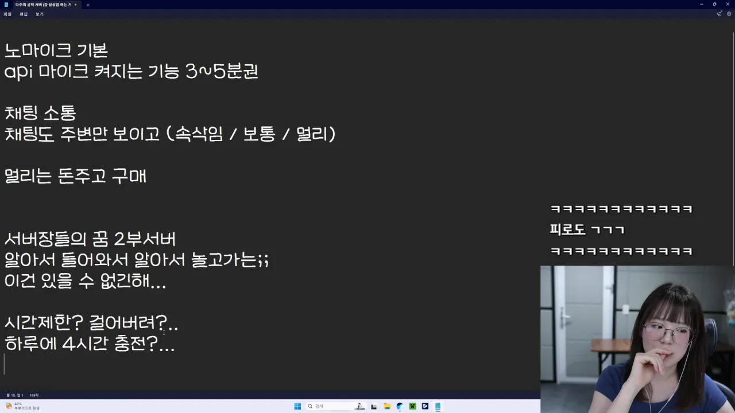Viewport: 735px width, 413px height.
Task: Open File Explorer from the taskbar
Action: [387, 406]
